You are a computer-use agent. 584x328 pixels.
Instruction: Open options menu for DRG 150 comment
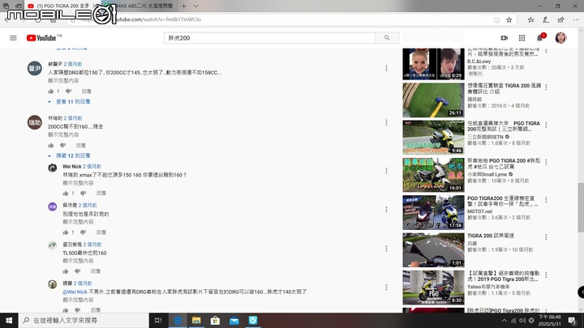coord(386,68)
